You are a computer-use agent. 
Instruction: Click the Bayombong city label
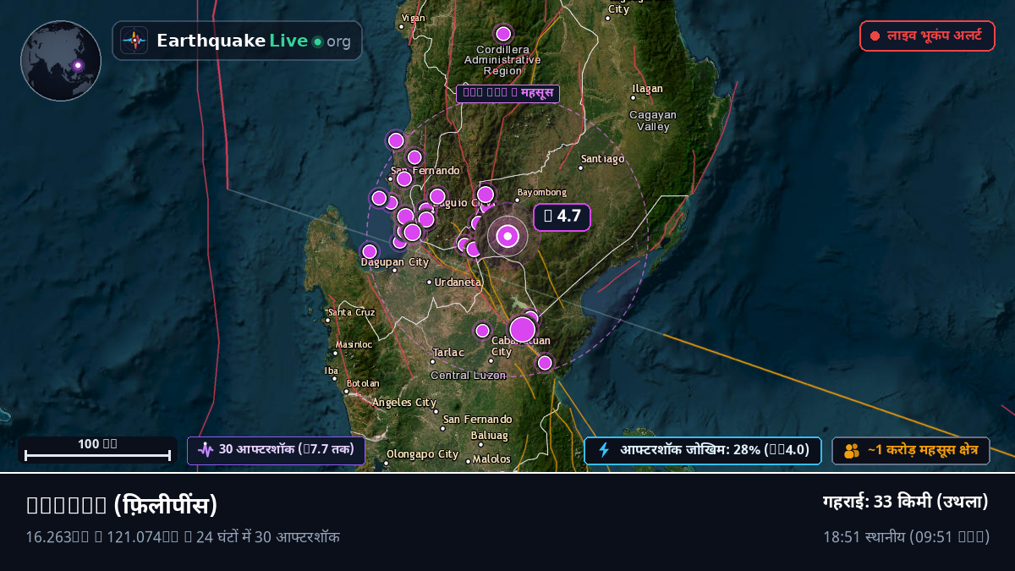tap(541, 193)
